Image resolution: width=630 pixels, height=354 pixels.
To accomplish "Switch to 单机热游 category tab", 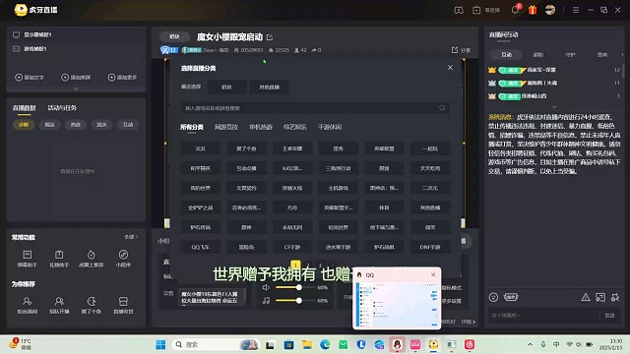I will tap(261, 127).
